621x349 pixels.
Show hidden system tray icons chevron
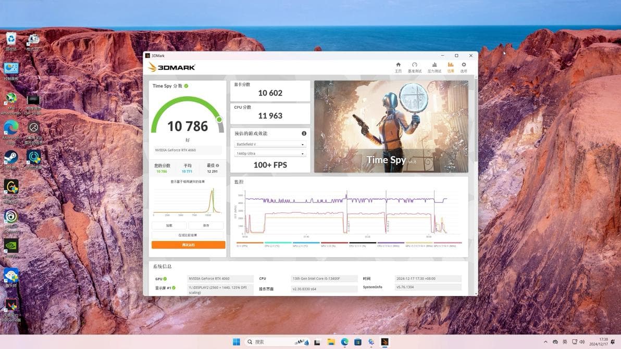pos(545,342)
